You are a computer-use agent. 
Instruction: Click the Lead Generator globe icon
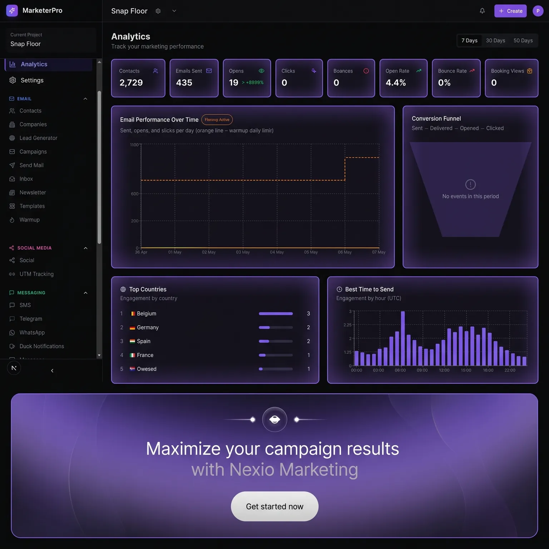pyautogui.click(x=12, y=138)
